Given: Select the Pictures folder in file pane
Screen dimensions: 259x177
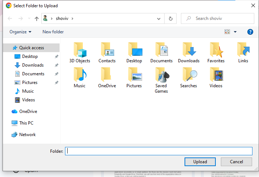Looking at the screenshot, I should pyautogui.click(x=134, y=77).
